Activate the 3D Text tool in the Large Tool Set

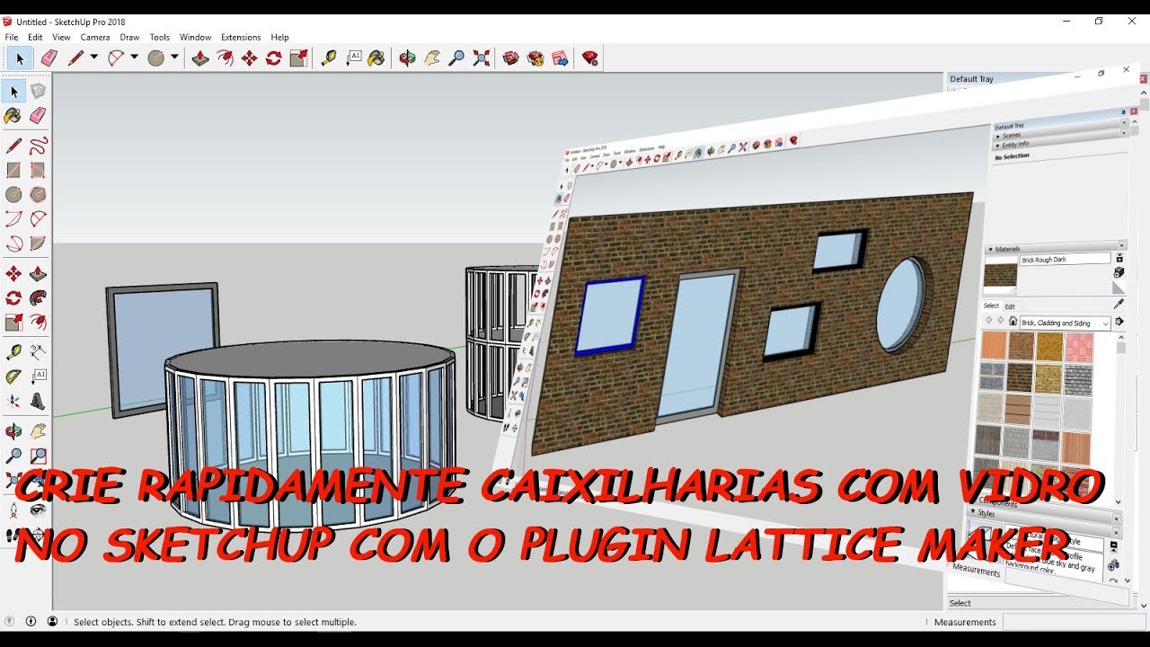click(x=38, y=400)
